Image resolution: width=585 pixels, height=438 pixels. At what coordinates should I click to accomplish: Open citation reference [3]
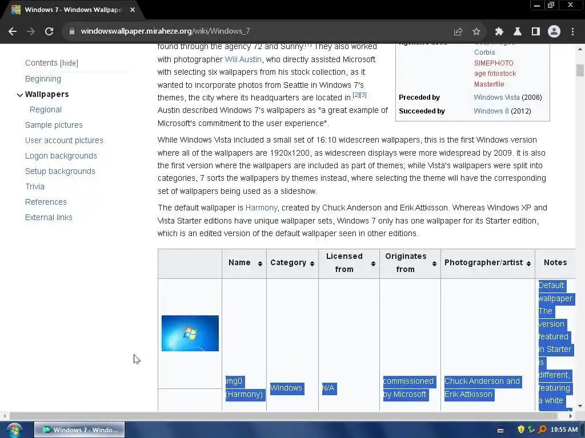(x=363, y=95)
